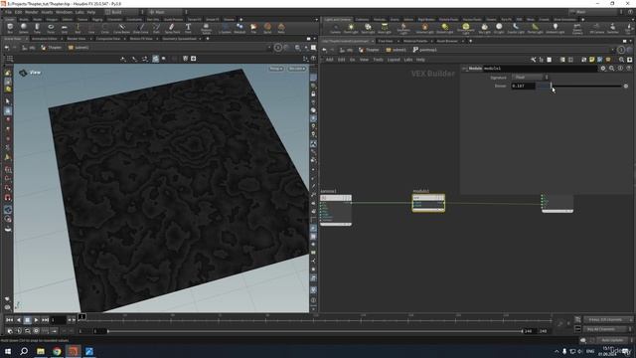636x358 pixels.
Task: Open the network editor Layout menu
Action: 394,60
